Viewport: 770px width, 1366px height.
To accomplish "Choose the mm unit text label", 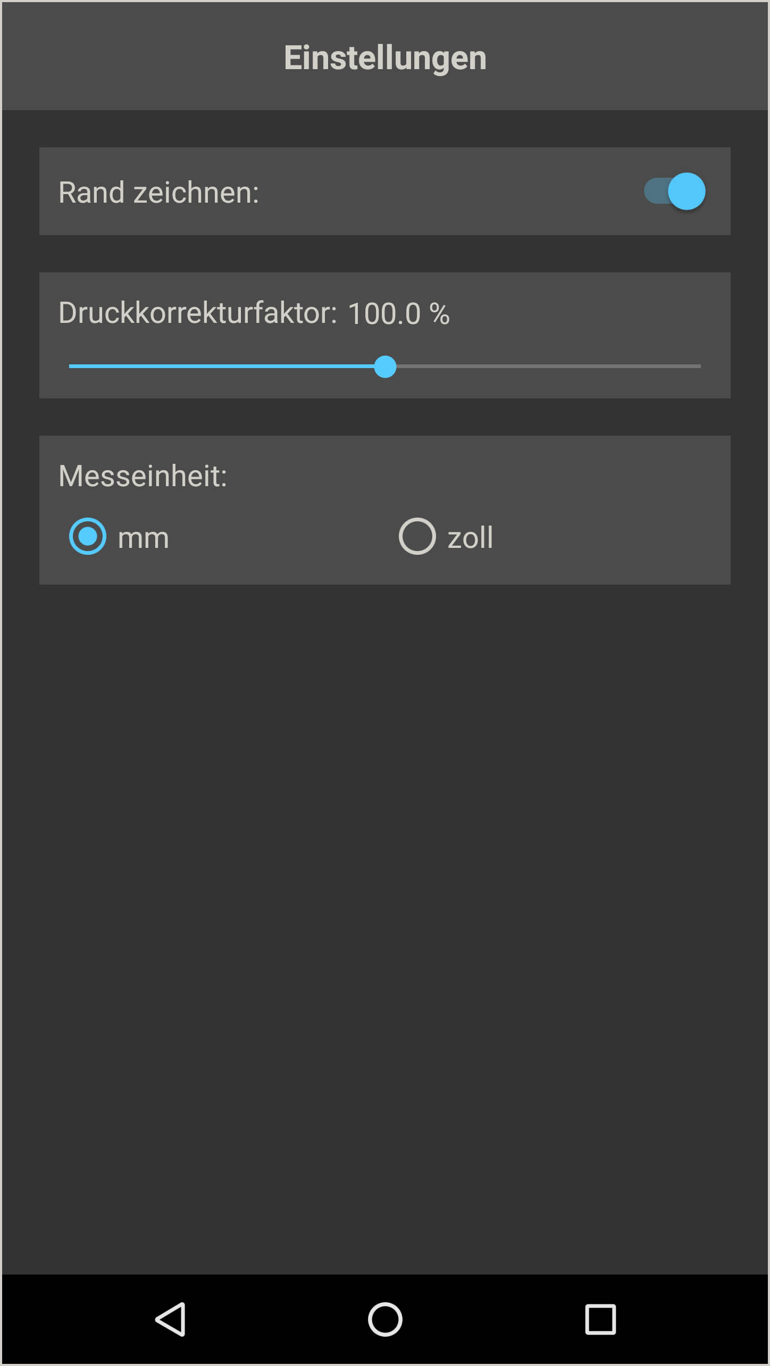I will [144, 538].
